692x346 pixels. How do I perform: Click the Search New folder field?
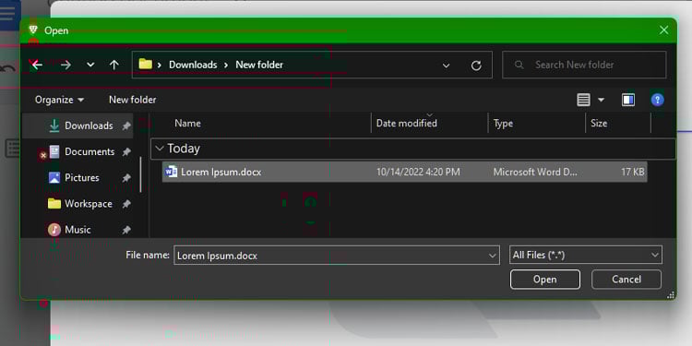584,65
